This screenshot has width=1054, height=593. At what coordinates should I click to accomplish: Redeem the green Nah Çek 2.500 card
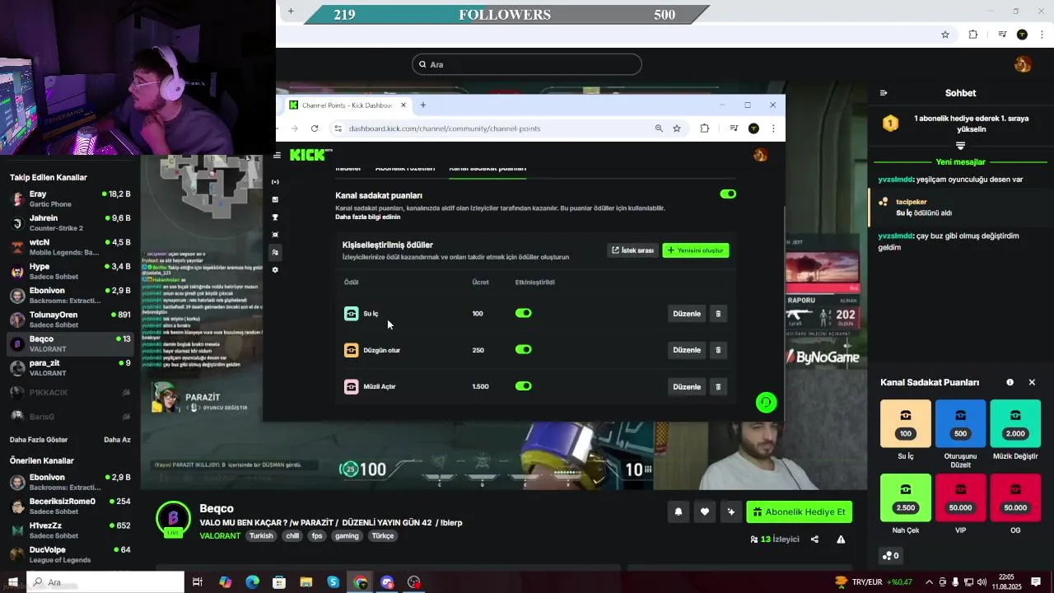pos(906,497)
